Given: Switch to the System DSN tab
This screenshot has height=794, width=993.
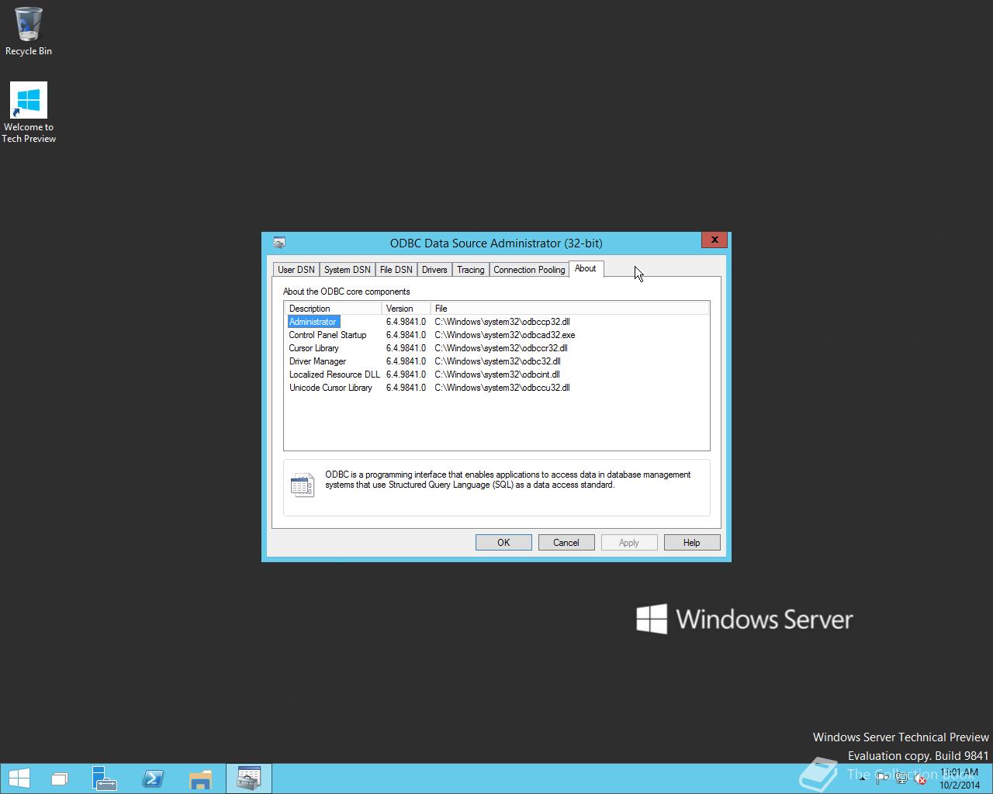Looking at the screenshot, I should 347,270.
